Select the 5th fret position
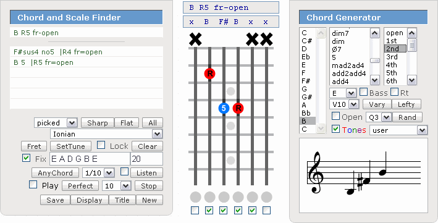This screenshot has width=438, height=223. (x=395, y=73)
